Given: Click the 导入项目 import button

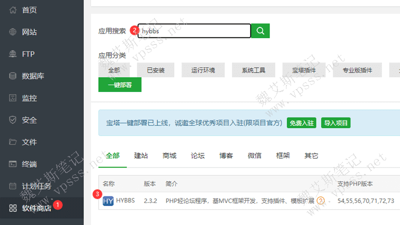Looking at the screenshot, I should coord(335,123).
